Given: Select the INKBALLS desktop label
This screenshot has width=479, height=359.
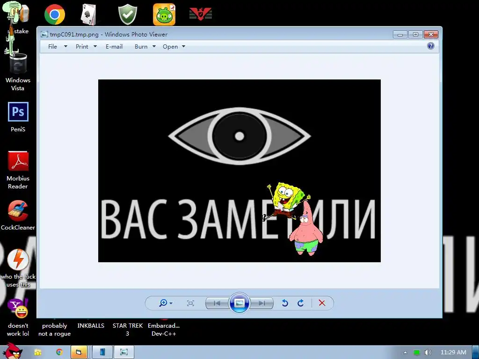Looking at the screenshot, I should click(x=91, y=326).
